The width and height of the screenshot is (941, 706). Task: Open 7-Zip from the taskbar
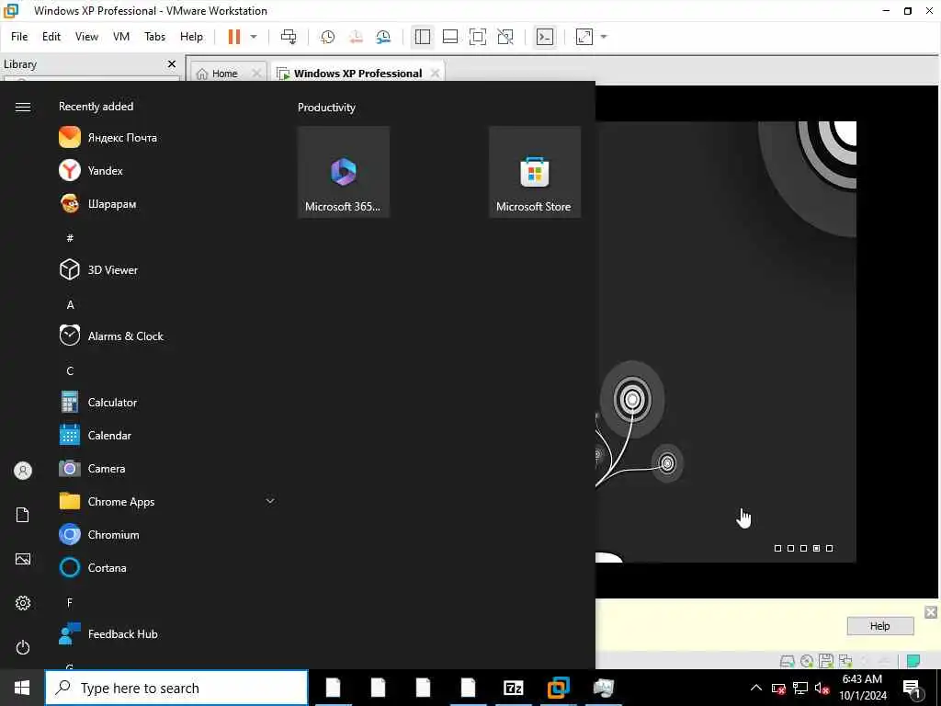pos(513,688)
